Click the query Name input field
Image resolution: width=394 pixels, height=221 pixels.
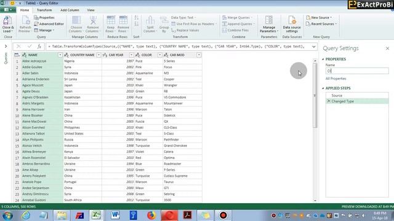point(357,71)
